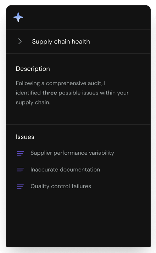This screenshot has width=156, height=253.
Task: Click empty panel area below the issues list
Action: [x=78, y=219]
